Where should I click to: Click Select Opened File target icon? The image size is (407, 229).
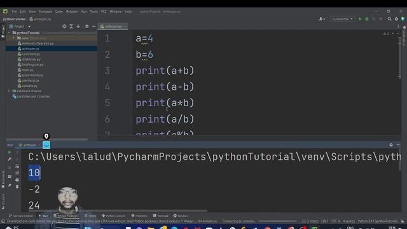[x=64, y=27]
